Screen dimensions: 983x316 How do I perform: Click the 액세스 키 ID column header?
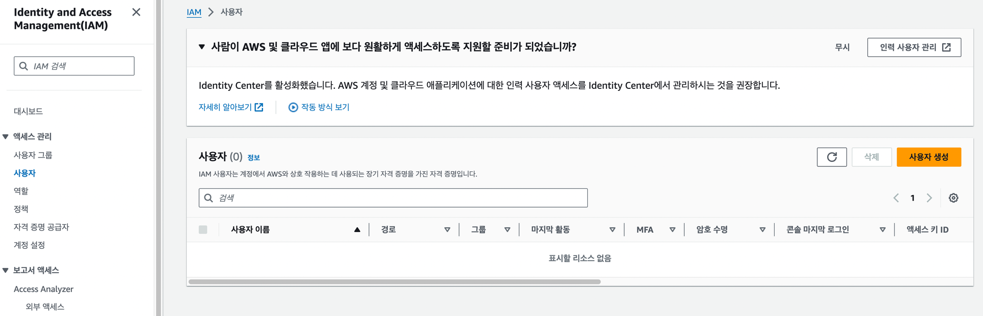point(927,230)
